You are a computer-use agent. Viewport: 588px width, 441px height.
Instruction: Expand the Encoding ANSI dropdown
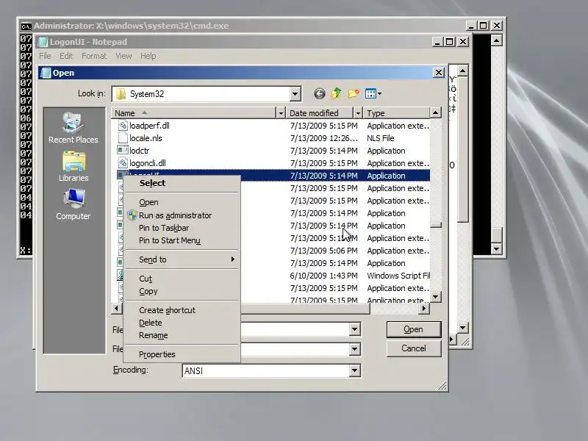pos(354,370)
